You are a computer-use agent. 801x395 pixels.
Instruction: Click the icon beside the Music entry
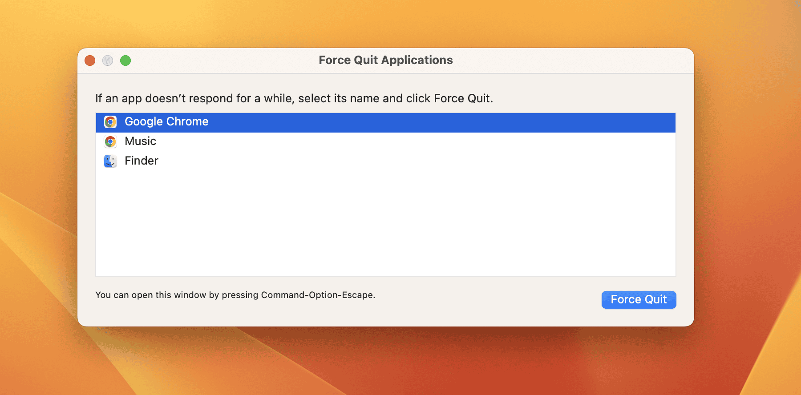110,141
